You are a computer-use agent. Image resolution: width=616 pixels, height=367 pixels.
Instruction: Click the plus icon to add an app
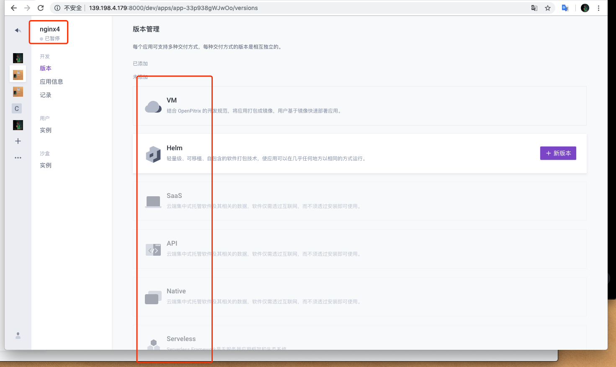click(x=18, y=141)
